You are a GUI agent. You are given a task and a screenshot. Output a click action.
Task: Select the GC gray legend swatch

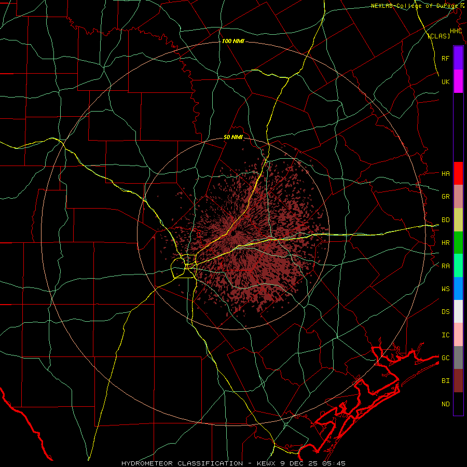pyautogui.click(x=458, y=358)
